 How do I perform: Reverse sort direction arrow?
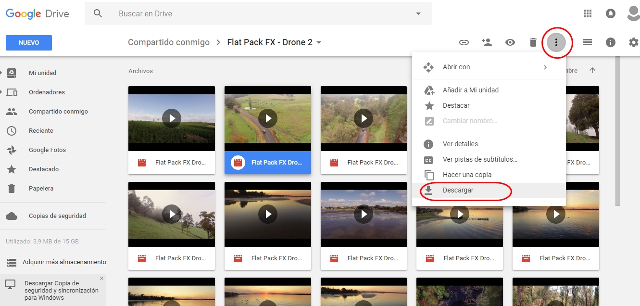point(592,70)
